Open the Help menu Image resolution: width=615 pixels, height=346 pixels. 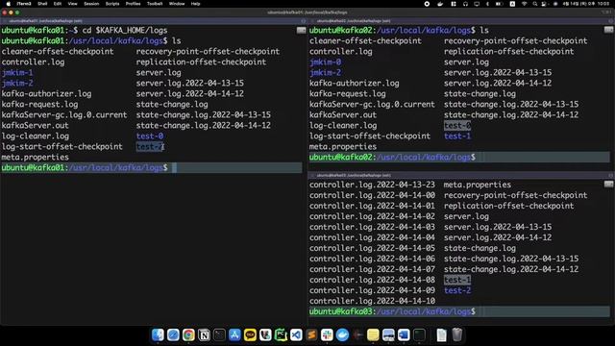click(x=195, y=4)
